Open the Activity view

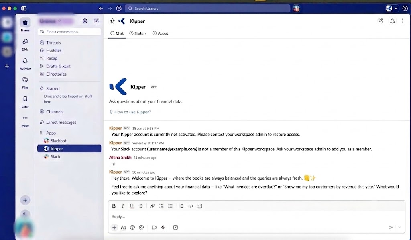coord(25,64)
